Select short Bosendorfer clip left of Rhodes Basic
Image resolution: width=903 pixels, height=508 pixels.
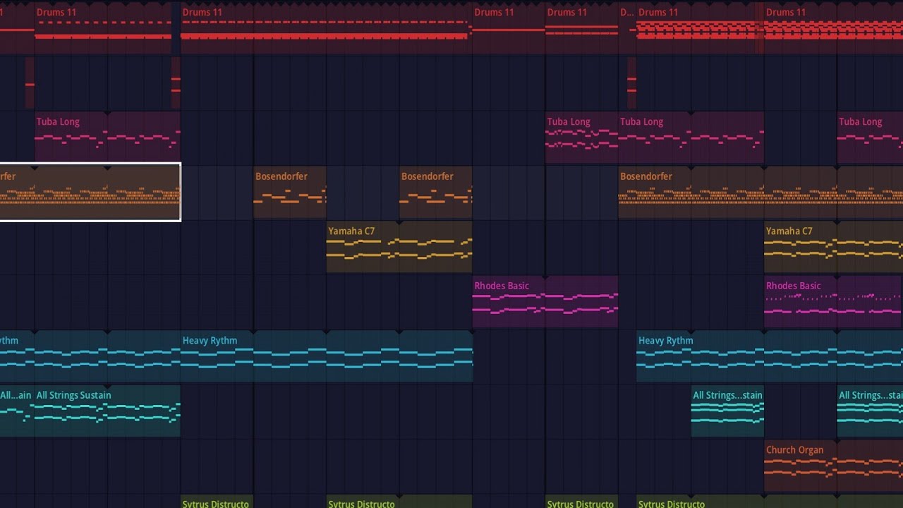pyautogui.click(x=435, y=192)
